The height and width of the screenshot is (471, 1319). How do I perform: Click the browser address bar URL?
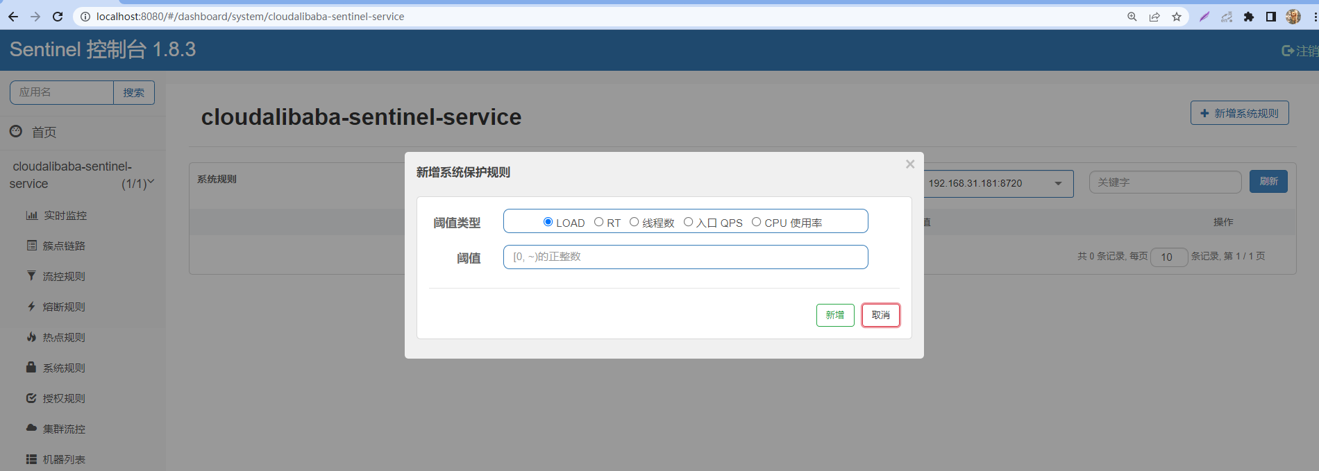point(250,17)
